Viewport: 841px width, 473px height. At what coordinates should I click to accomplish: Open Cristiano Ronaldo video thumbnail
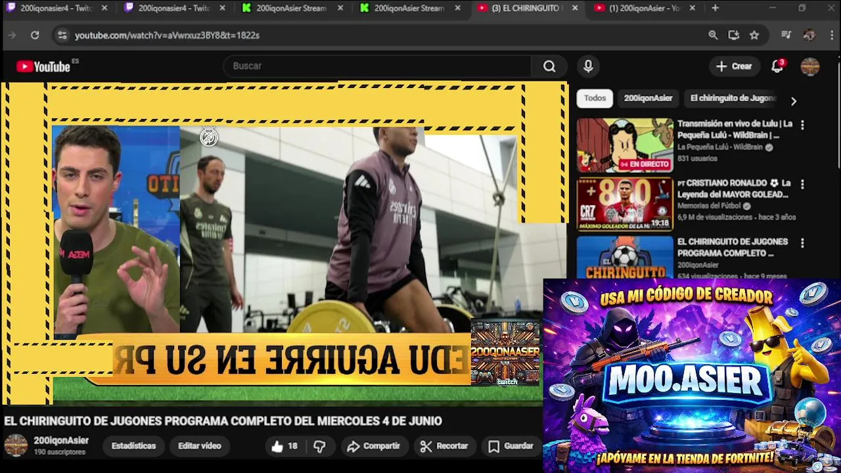(625, 204)
